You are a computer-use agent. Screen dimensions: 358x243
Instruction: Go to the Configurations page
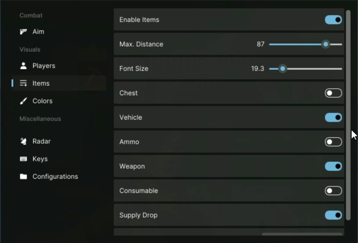click(55, 176)
